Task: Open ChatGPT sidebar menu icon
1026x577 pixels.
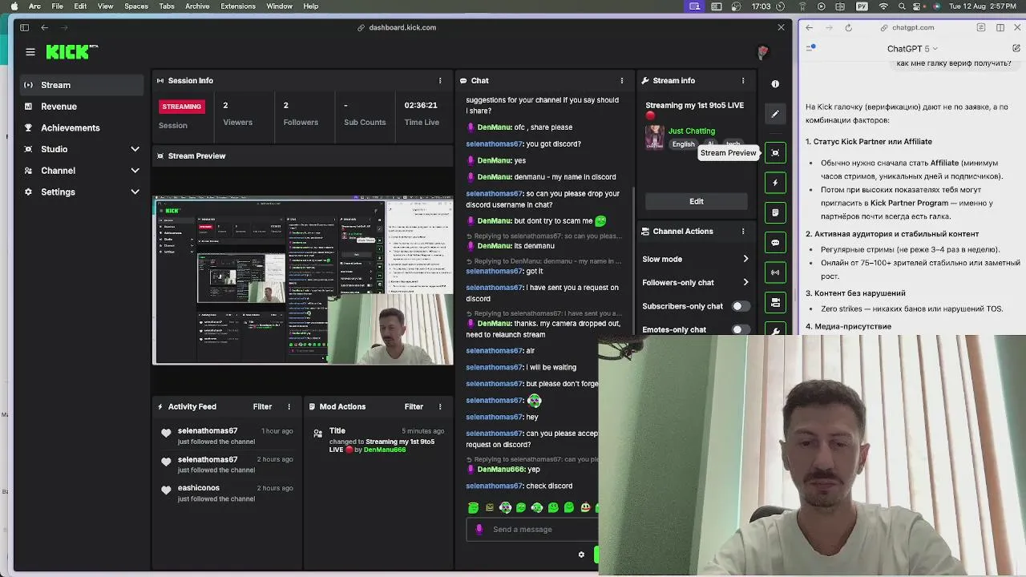Action: [x=811, y=48]
